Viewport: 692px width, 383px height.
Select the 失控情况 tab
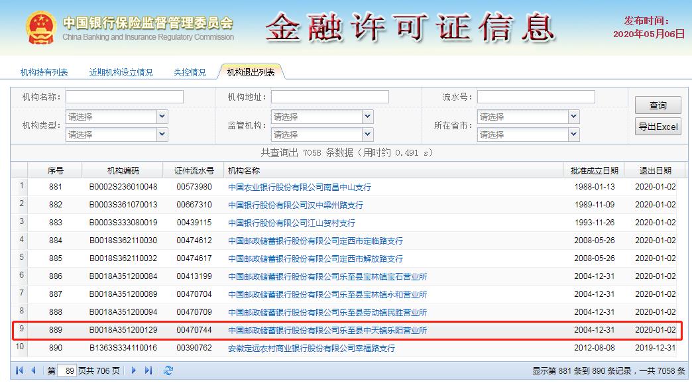(x=190, y=72)
